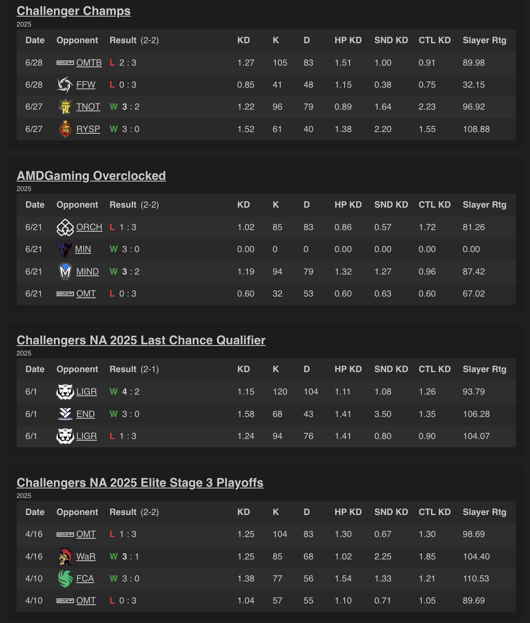Select the WaR opponent name link
The height and width of the screenshot is (623, 530).
point(86,557)
